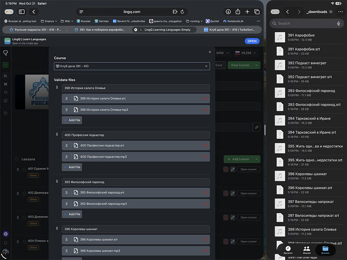Open Safari reader page menu icon

[x=81, y=12]
